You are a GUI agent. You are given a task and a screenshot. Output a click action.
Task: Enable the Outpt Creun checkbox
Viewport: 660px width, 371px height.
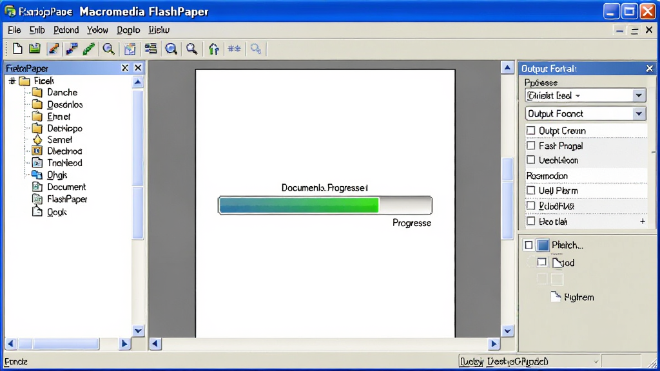(x=531, y=130)
